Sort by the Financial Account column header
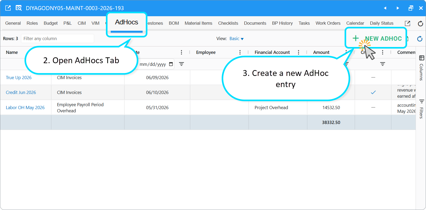The width and height of the screenshot is (426, 210). 272,52
